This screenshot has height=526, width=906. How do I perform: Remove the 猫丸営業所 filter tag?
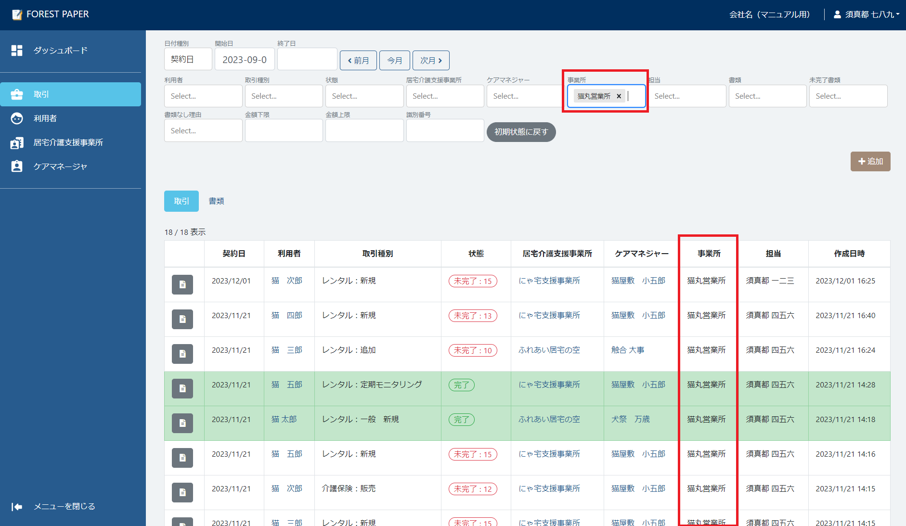619,96
